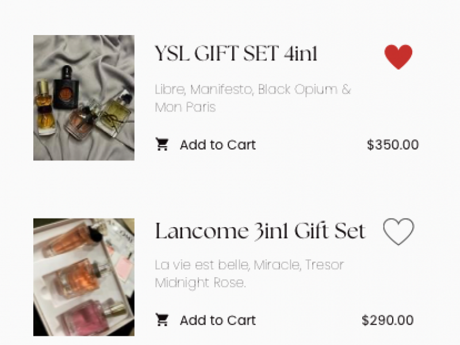This screenshot has width=460, height=345.
Task: Add Lancome 3in1 Gift Set to cart
Action: pos(217,321)
